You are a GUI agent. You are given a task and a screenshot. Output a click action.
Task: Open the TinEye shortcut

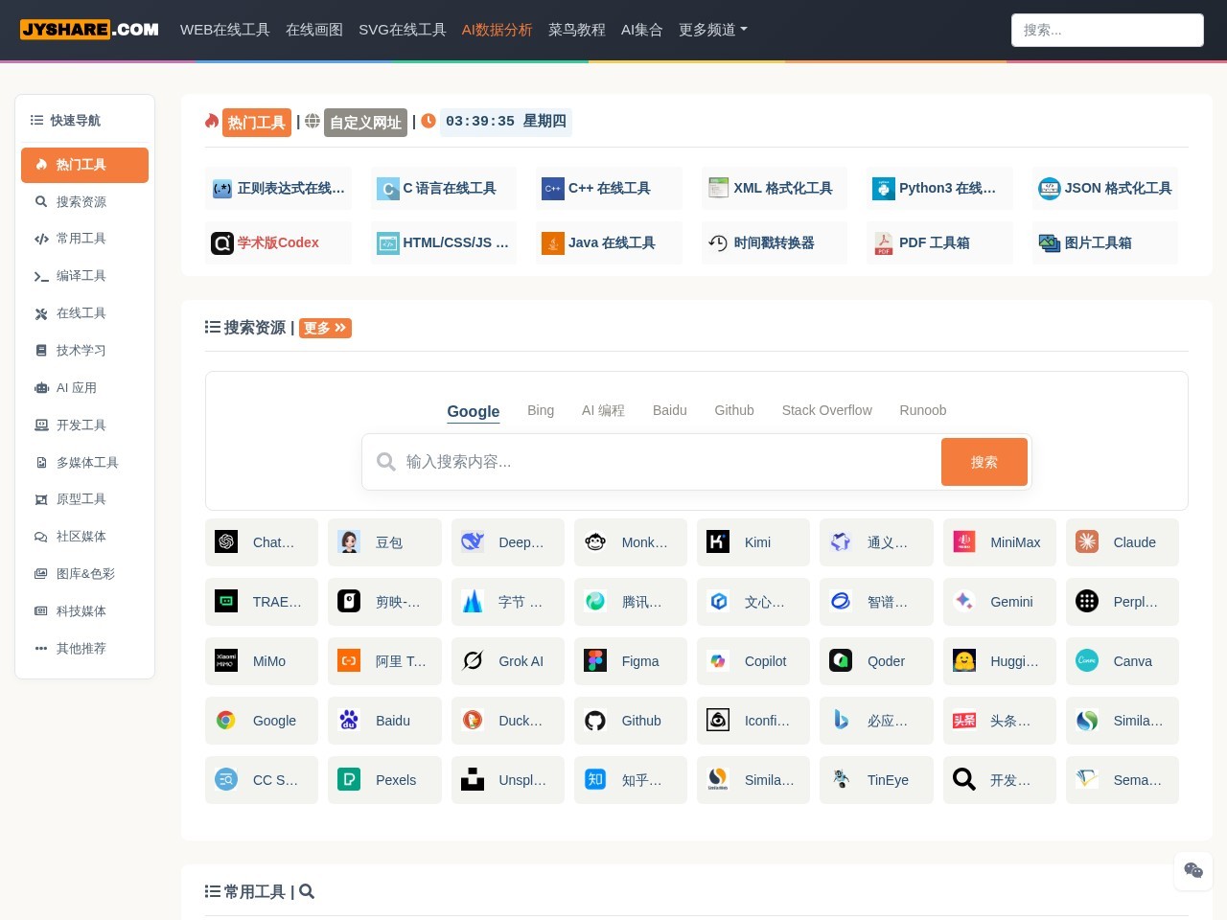click(x=876, y=780)
